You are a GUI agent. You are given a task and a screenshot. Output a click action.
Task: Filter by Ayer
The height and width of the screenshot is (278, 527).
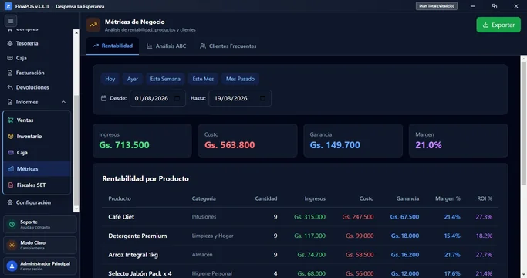click(133, 79)
